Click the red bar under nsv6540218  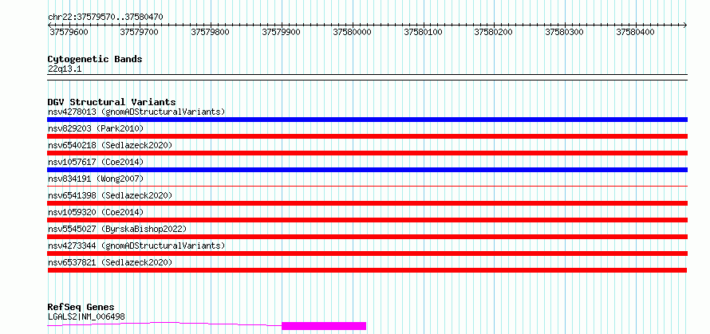(367, 153)
